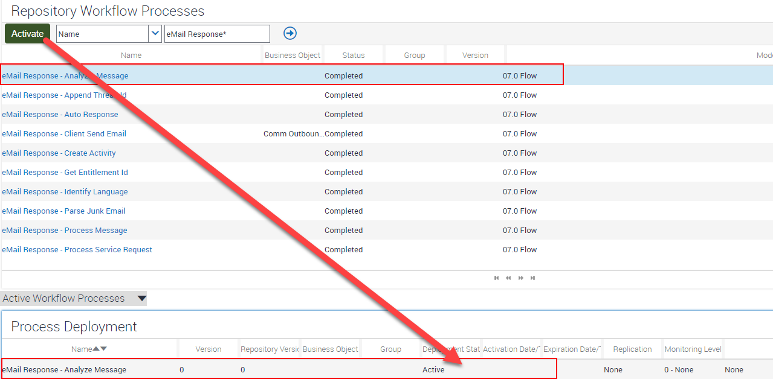Click the blue execute search arrow icon
This screenshot has width=773, height=379.
tap(289, 33)
